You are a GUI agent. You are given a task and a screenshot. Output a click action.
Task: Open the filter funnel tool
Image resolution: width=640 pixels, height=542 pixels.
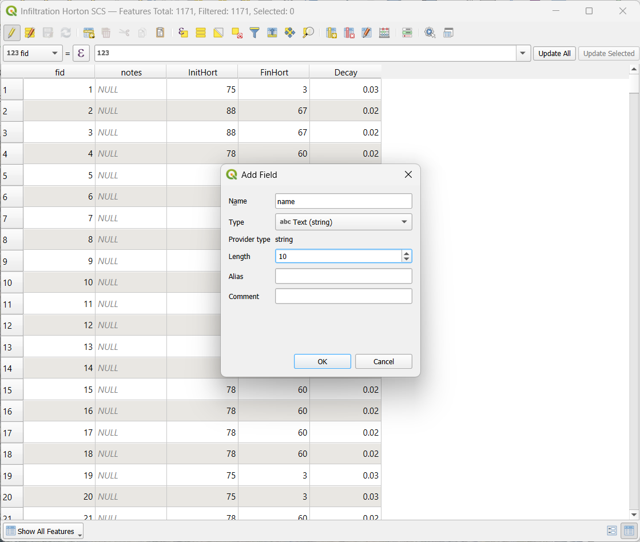[255, 33]
